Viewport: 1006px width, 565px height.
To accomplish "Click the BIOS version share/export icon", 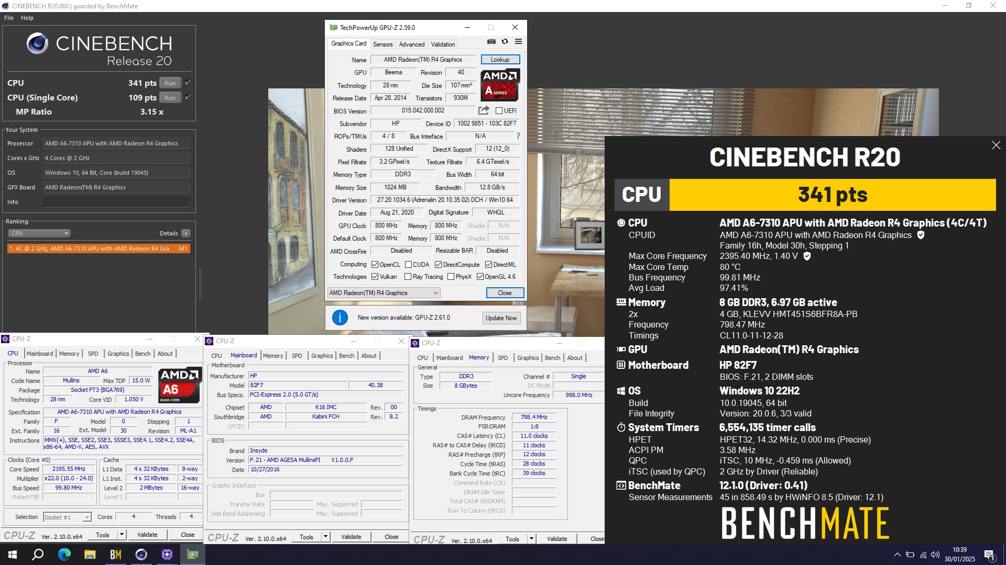I will 484,110.
